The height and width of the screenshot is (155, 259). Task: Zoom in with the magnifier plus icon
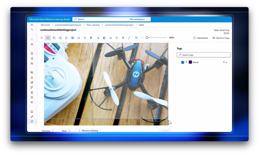pos(136,38)
